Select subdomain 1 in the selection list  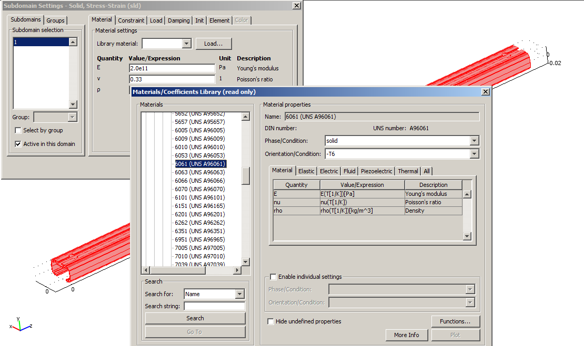[x=41, y=42]
